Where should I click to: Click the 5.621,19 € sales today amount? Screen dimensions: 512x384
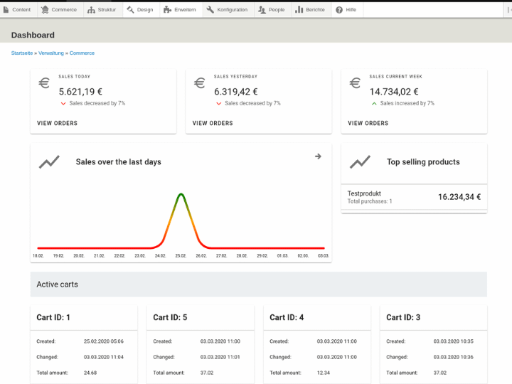pyautogui.click(x=80, y=92)
